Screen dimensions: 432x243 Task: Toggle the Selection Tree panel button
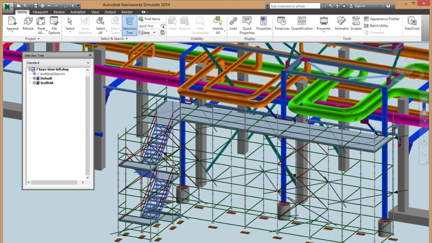point(129,25)
